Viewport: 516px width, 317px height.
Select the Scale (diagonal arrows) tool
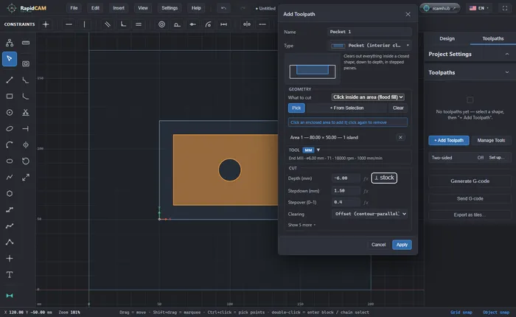tap(26, 177)
